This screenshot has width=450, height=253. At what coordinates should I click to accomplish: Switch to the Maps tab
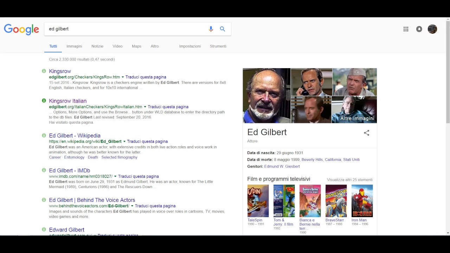pyautogui.click(x=136, y=46)
